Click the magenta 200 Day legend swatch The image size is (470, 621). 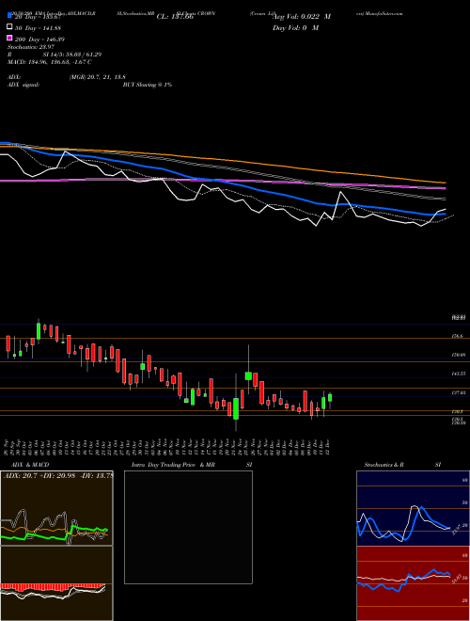tap(9, 39)
